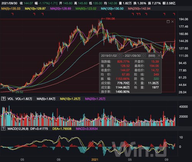Click the (669) trading days count in popup

click(x=152, y=56)
